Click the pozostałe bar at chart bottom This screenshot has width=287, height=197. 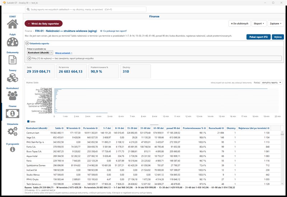(81, 113)
